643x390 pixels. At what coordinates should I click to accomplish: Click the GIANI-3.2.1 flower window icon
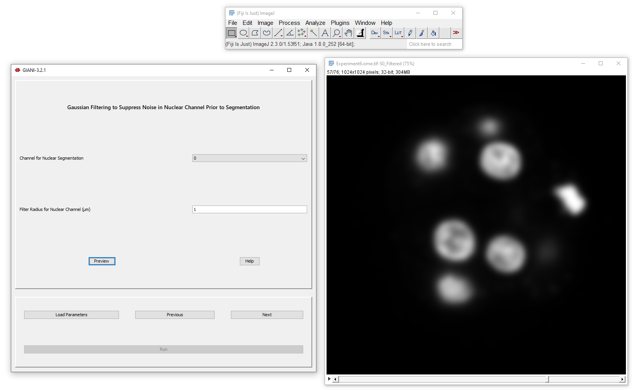(17, 70)
